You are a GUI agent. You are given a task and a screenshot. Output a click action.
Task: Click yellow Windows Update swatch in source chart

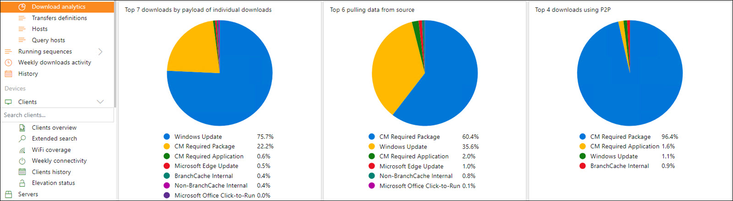(x=372, y=147)
